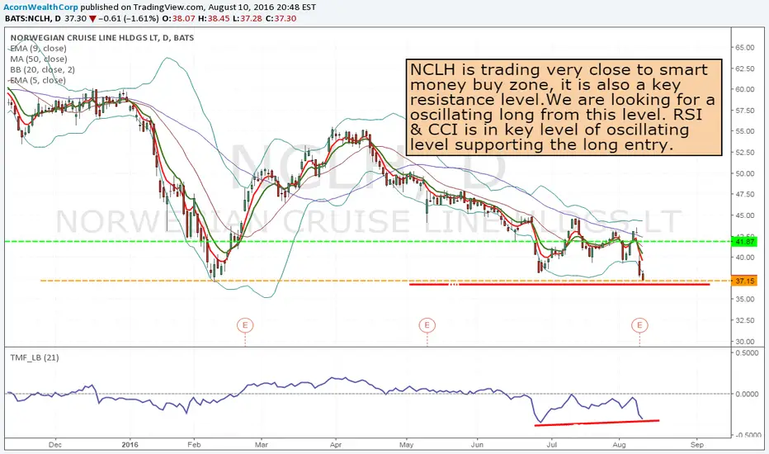The image size is (769, 454).
Task: Click the 0.0000 TMF axis label
Action: (747, 394)
